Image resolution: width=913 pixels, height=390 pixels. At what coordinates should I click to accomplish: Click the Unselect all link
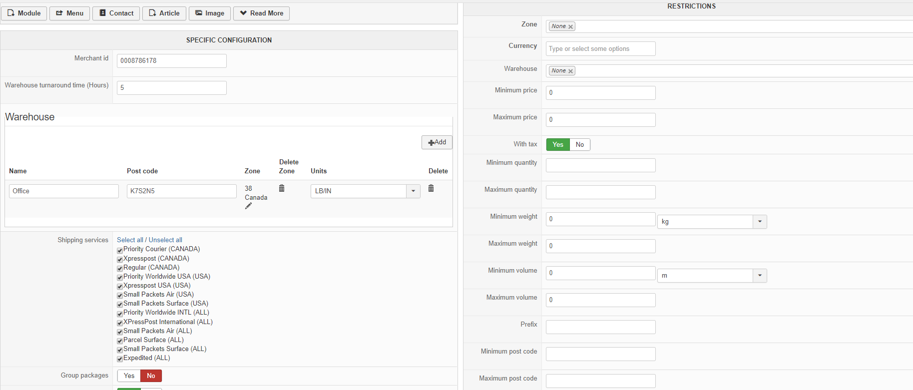click(x=165, y=240)
